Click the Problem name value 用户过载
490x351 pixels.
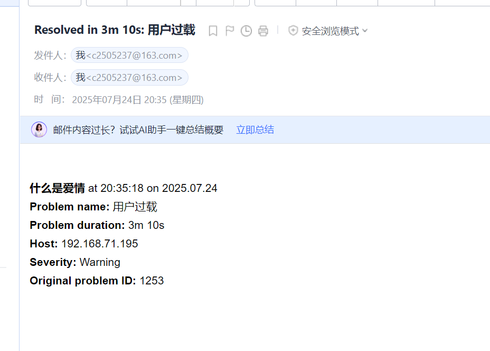point(135,207)
